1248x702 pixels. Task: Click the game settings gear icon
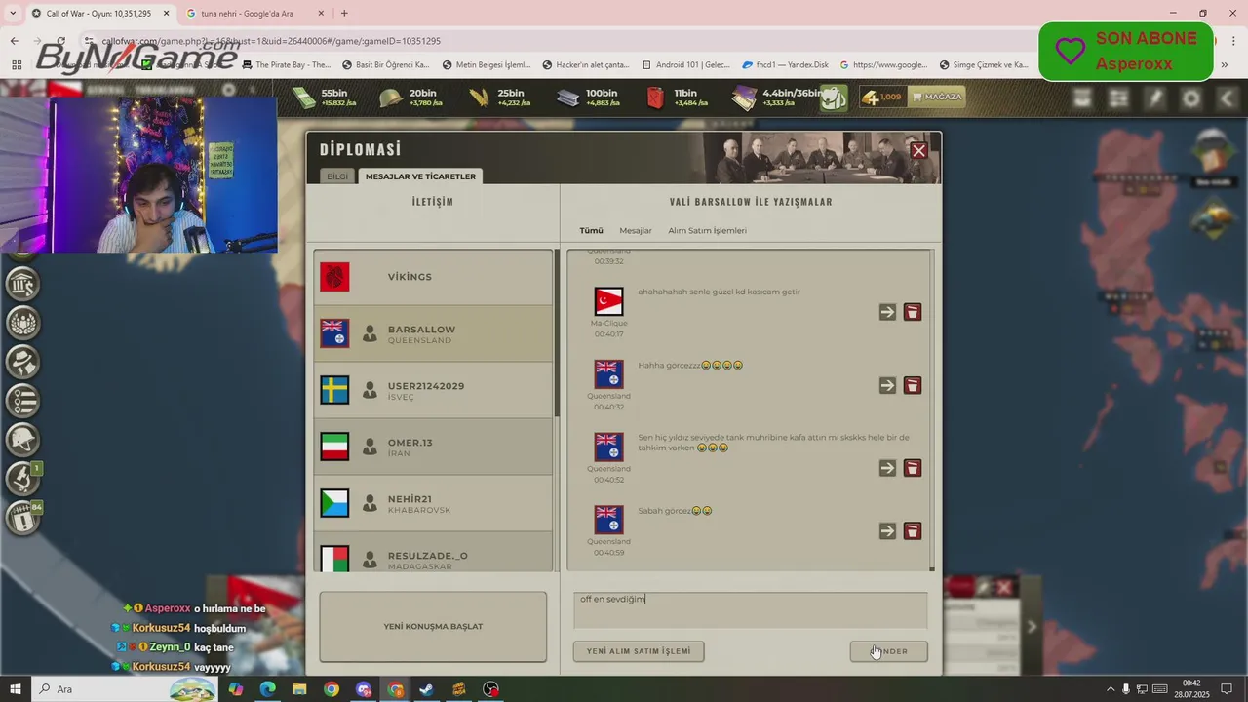pos(1191,98)
